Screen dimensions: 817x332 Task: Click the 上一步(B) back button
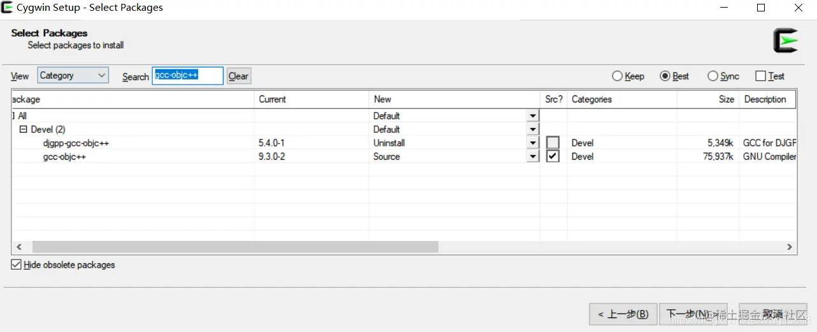(623, 314)
